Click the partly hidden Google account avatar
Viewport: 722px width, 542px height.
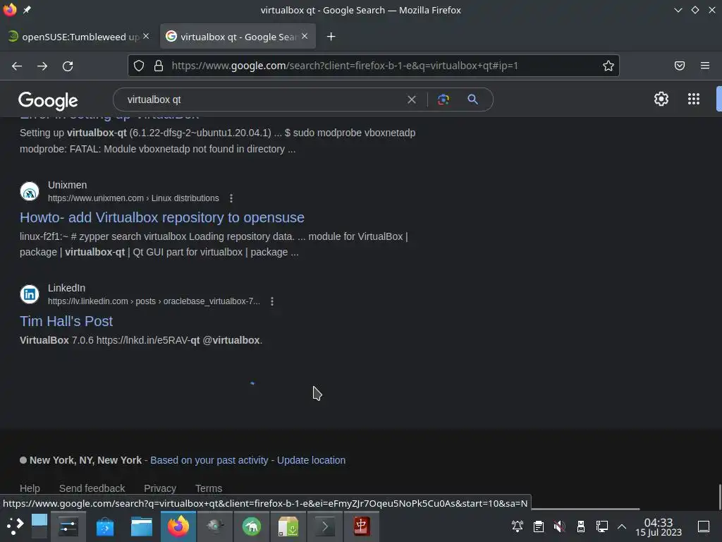tap(719, 99)
